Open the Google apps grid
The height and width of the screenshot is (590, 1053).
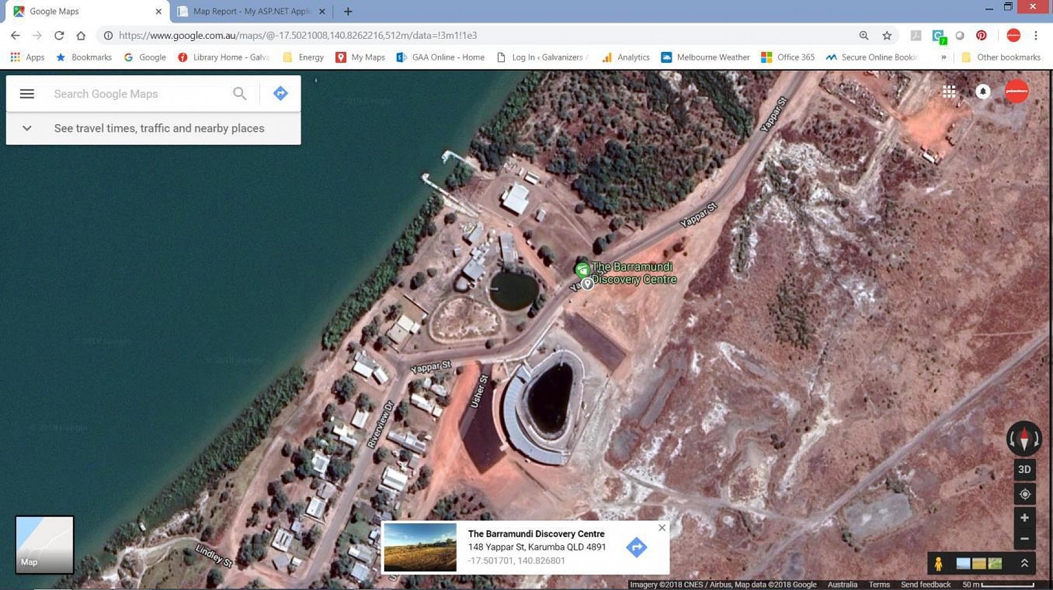[949, 91]
